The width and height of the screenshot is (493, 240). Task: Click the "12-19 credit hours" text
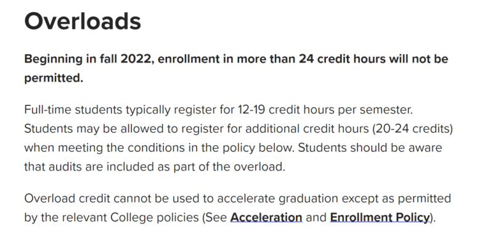coord(287,110)
